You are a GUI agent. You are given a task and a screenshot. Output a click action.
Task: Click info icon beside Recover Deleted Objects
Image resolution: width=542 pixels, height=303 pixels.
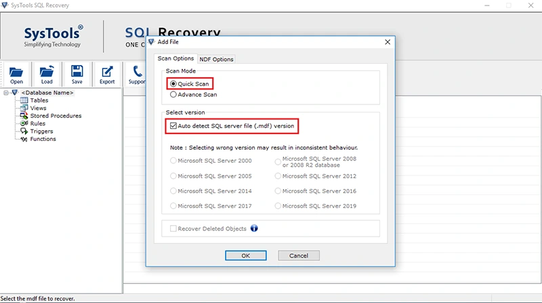(x=254, y=228)
